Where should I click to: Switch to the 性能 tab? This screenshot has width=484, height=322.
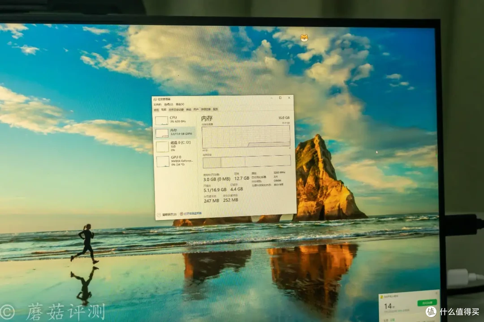click(x=164, y=110)
